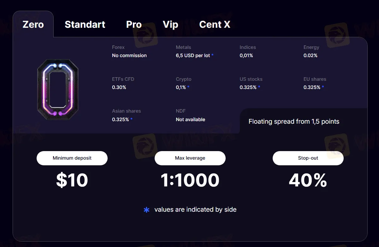
Task: Click the blue asterisk beside Metals commission
Action: (213, 56)
